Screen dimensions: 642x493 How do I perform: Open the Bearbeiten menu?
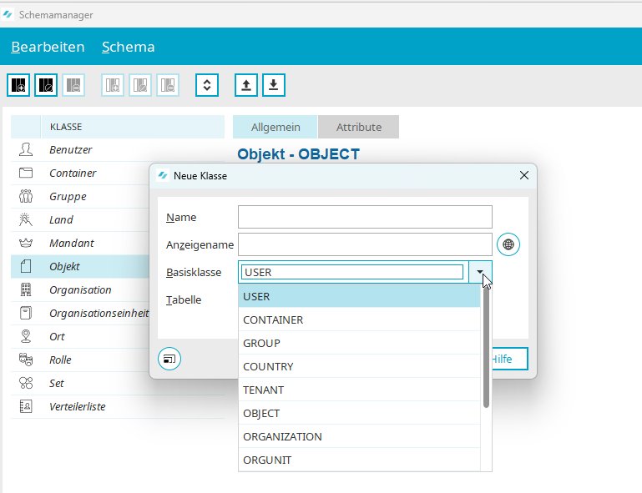click(x=48, y=47)
